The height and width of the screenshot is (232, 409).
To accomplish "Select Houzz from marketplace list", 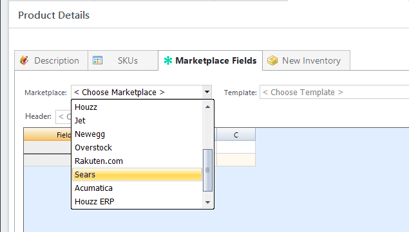I will 137,107.
